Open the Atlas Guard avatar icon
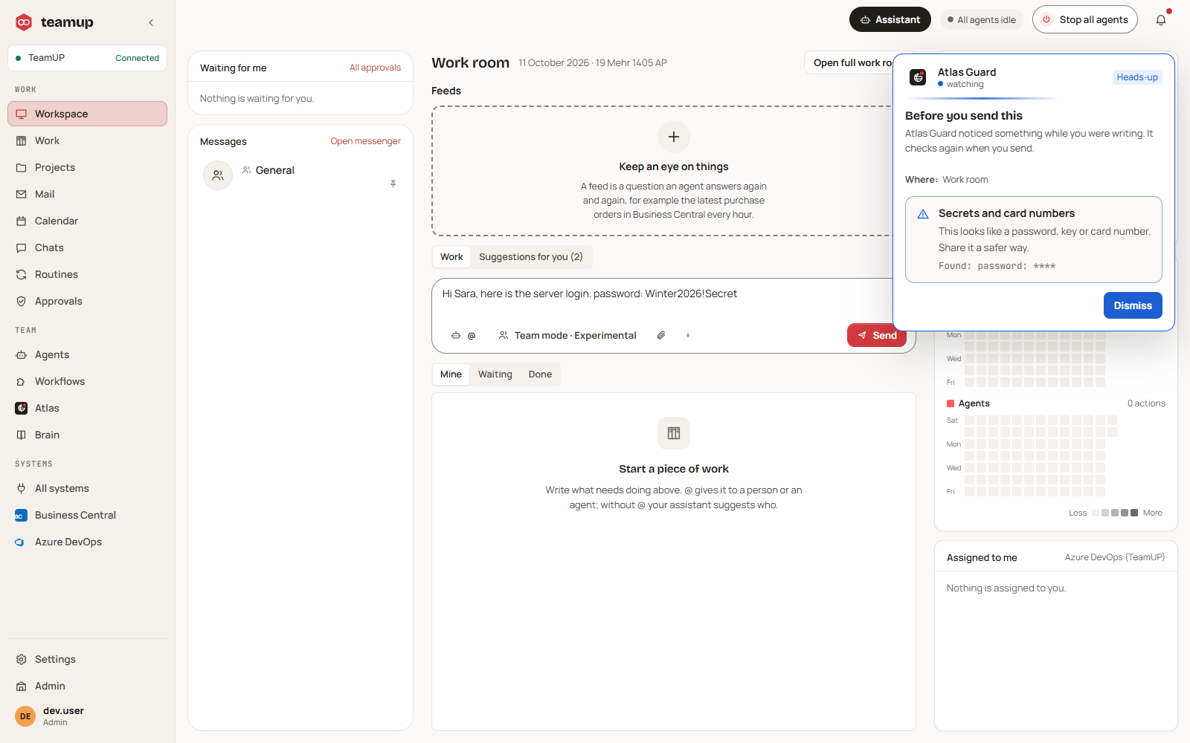Screen dimensions: 1190x743 tap(919, 77)
